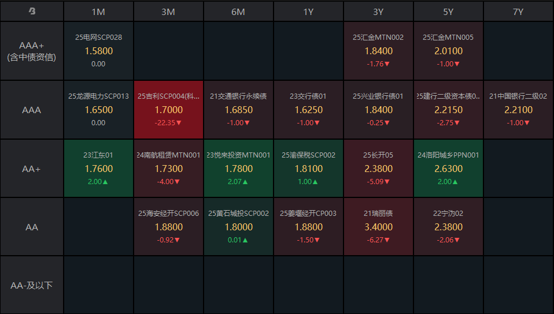
Task: Click the 2.0100 yield of 25汇金MTN005
Action: 448,51
